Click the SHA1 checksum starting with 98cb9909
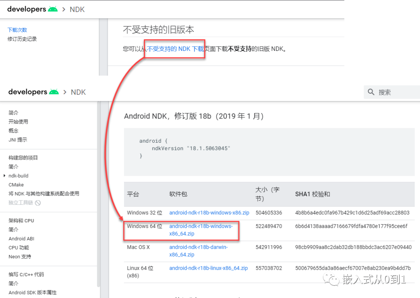Image resolution: width=420 pixels, height=298 pixels. (x=353, y=247)
